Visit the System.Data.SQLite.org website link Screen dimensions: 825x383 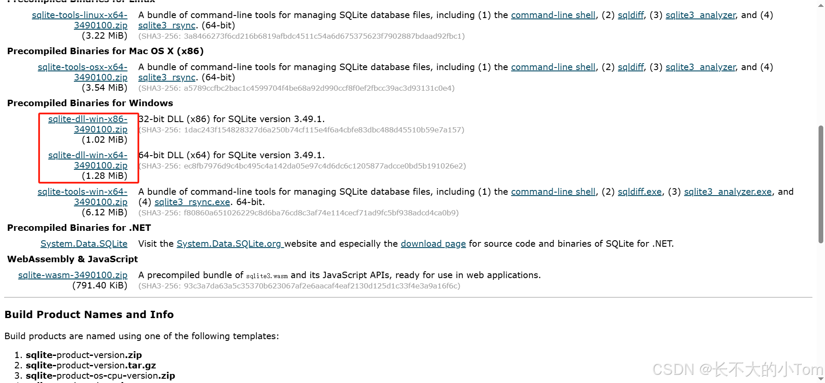click(229, 243)
